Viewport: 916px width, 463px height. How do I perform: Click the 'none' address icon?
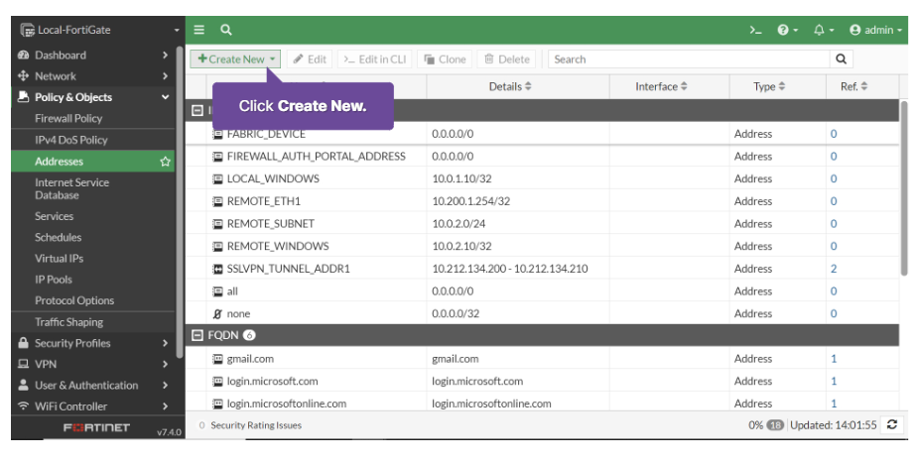click(217, 313)
